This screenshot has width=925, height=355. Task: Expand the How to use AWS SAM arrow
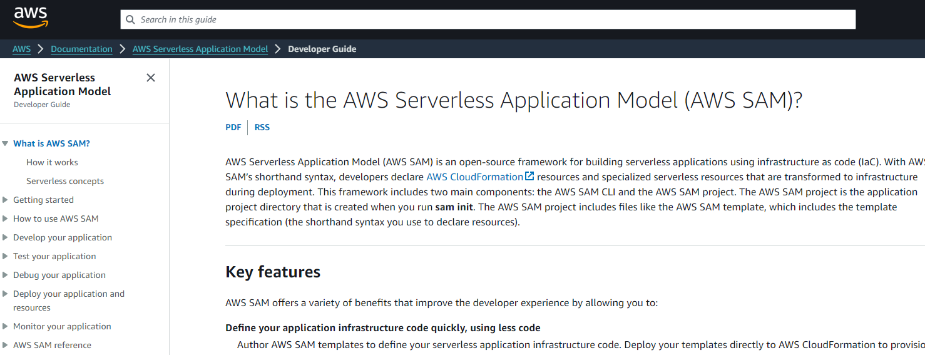point(5,219)
